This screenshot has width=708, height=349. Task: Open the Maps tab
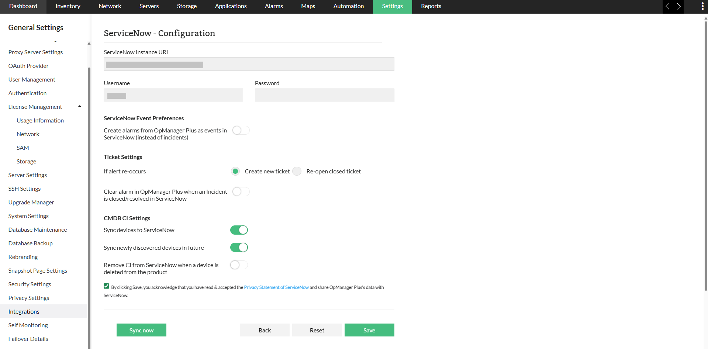tap(308, 6)
